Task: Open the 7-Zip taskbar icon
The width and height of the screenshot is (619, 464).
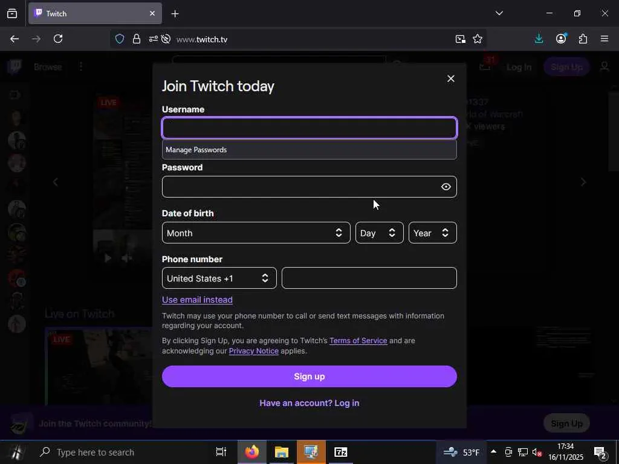Action: click(341, 452)
